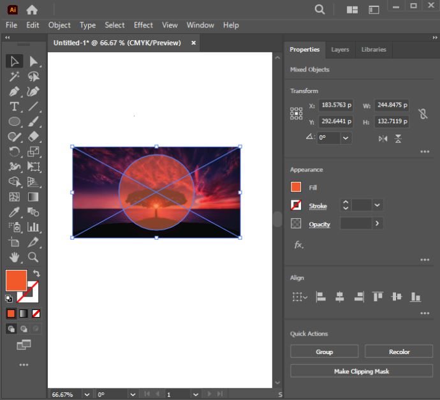Enable Draw Normal mode
Image resolution: width=440 pixels, height=400 pixels.
11,329
